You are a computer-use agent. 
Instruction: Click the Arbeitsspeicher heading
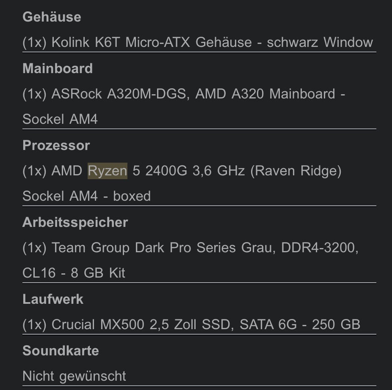[75, 222]
